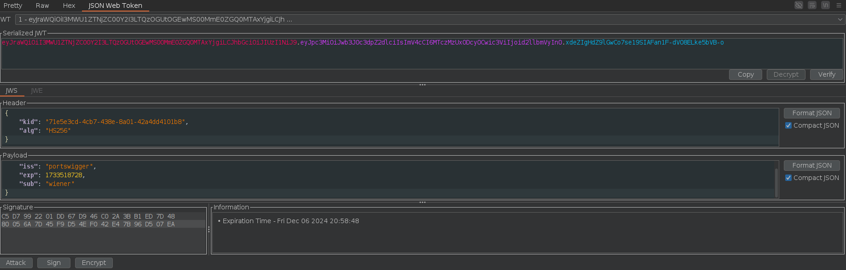
Task: Expand the JWT selection dropdown
Action: [x=840, y=20]
